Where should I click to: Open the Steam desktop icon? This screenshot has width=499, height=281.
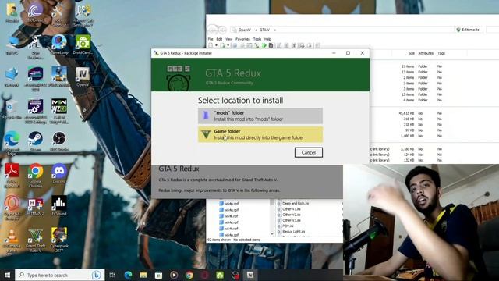coord(35,141)
